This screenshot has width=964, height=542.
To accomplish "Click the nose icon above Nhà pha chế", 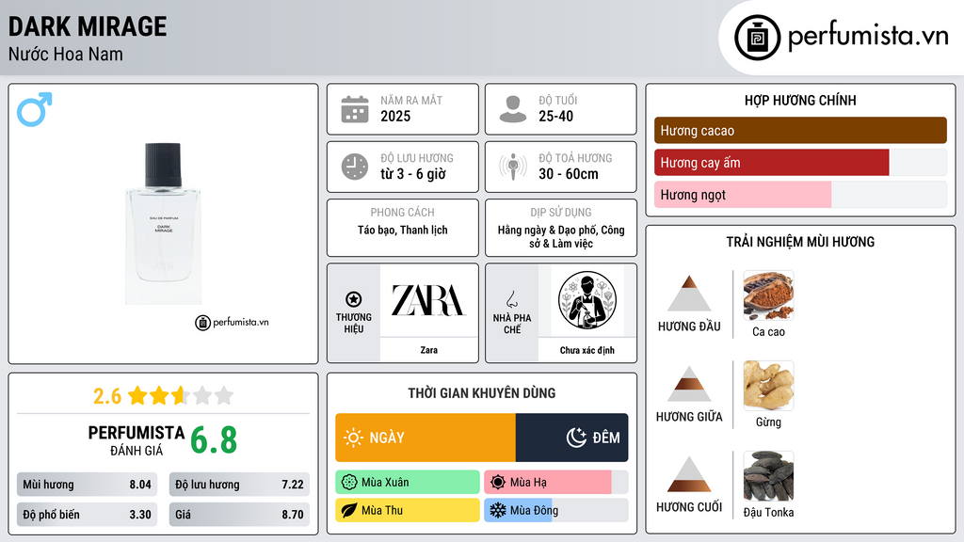I will click(511, 299).
